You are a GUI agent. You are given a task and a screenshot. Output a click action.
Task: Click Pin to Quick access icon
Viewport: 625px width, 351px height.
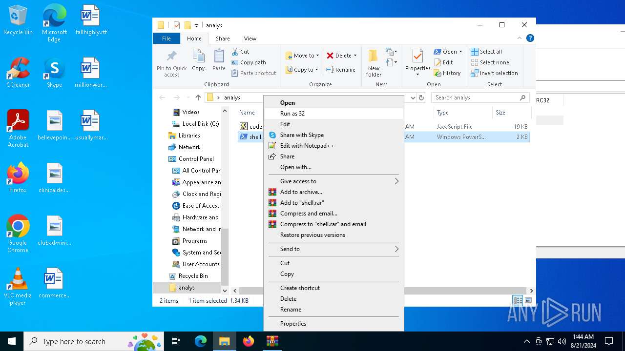[172, 56]
